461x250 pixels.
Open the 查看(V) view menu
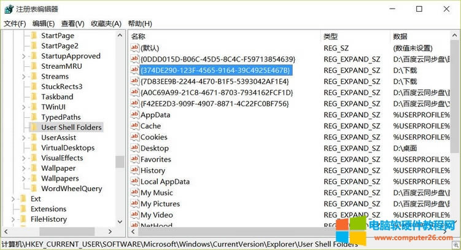pyautogui.click(x=72, y=23)
